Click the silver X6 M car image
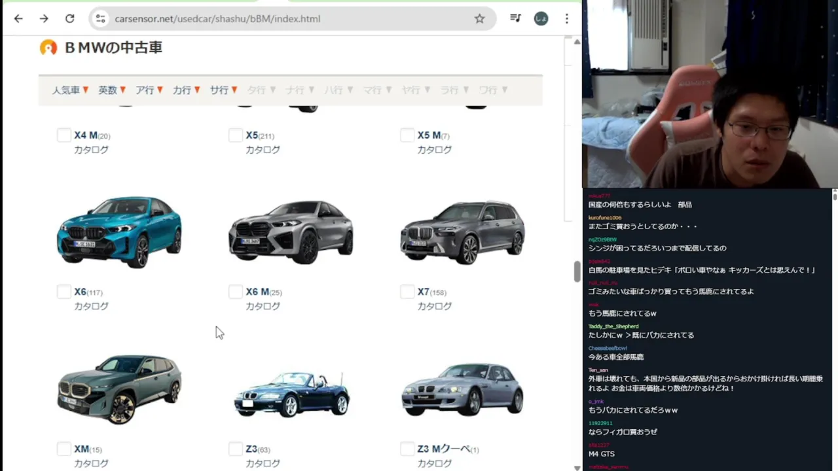 (291, 232)
